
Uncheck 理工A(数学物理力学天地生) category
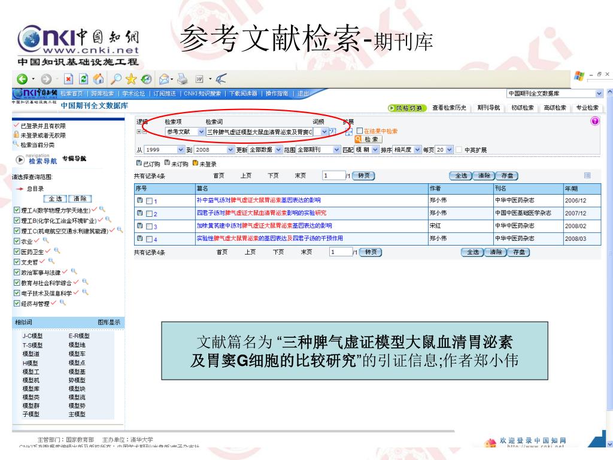(17, 210)
